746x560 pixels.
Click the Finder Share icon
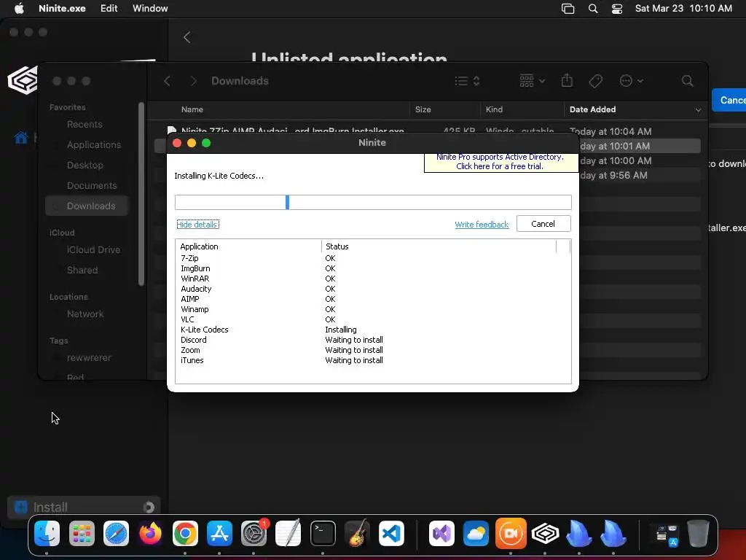567,80
